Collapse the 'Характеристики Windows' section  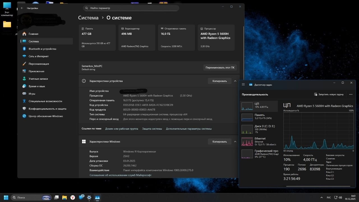pos(235,142)
